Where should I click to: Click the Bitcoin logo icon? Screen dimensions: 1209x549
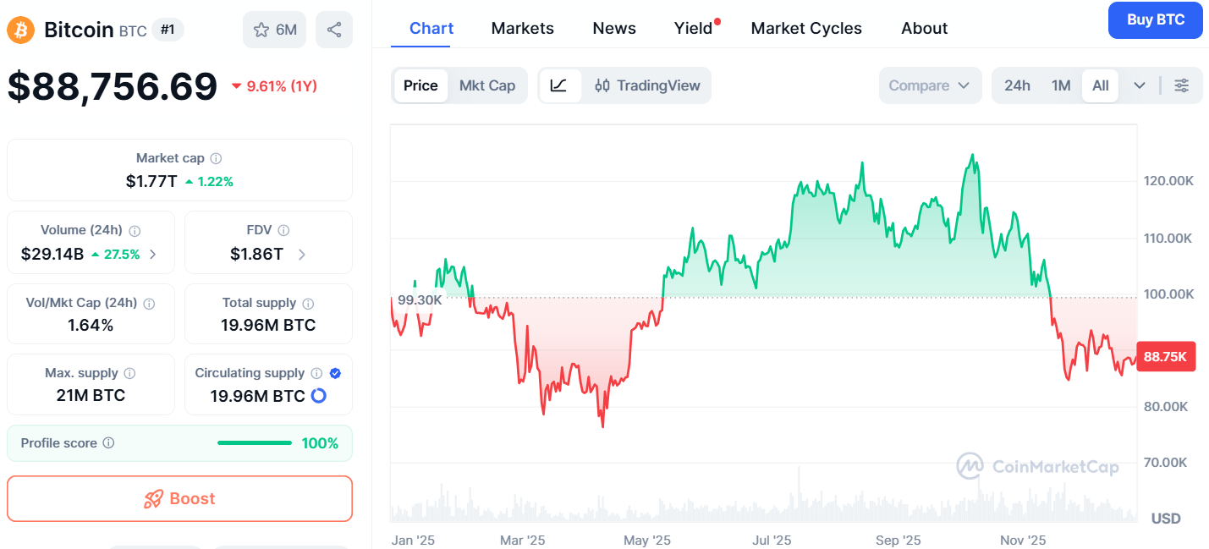20,30
